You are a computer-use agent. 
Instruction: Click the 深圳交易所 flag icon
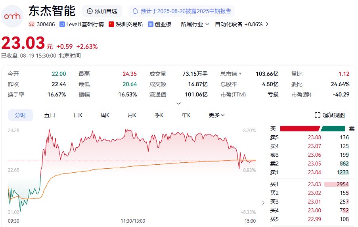[x=111, y=24]
